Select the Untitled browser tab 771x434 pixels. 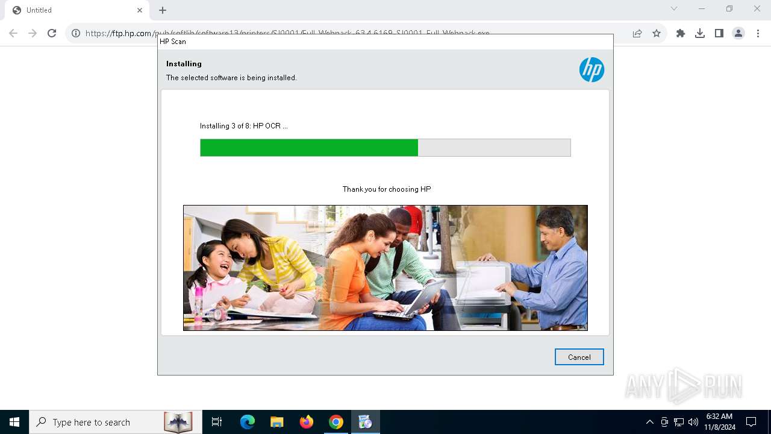[x=76, y=10]
